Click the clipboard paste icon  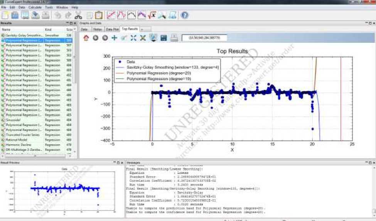99,15
